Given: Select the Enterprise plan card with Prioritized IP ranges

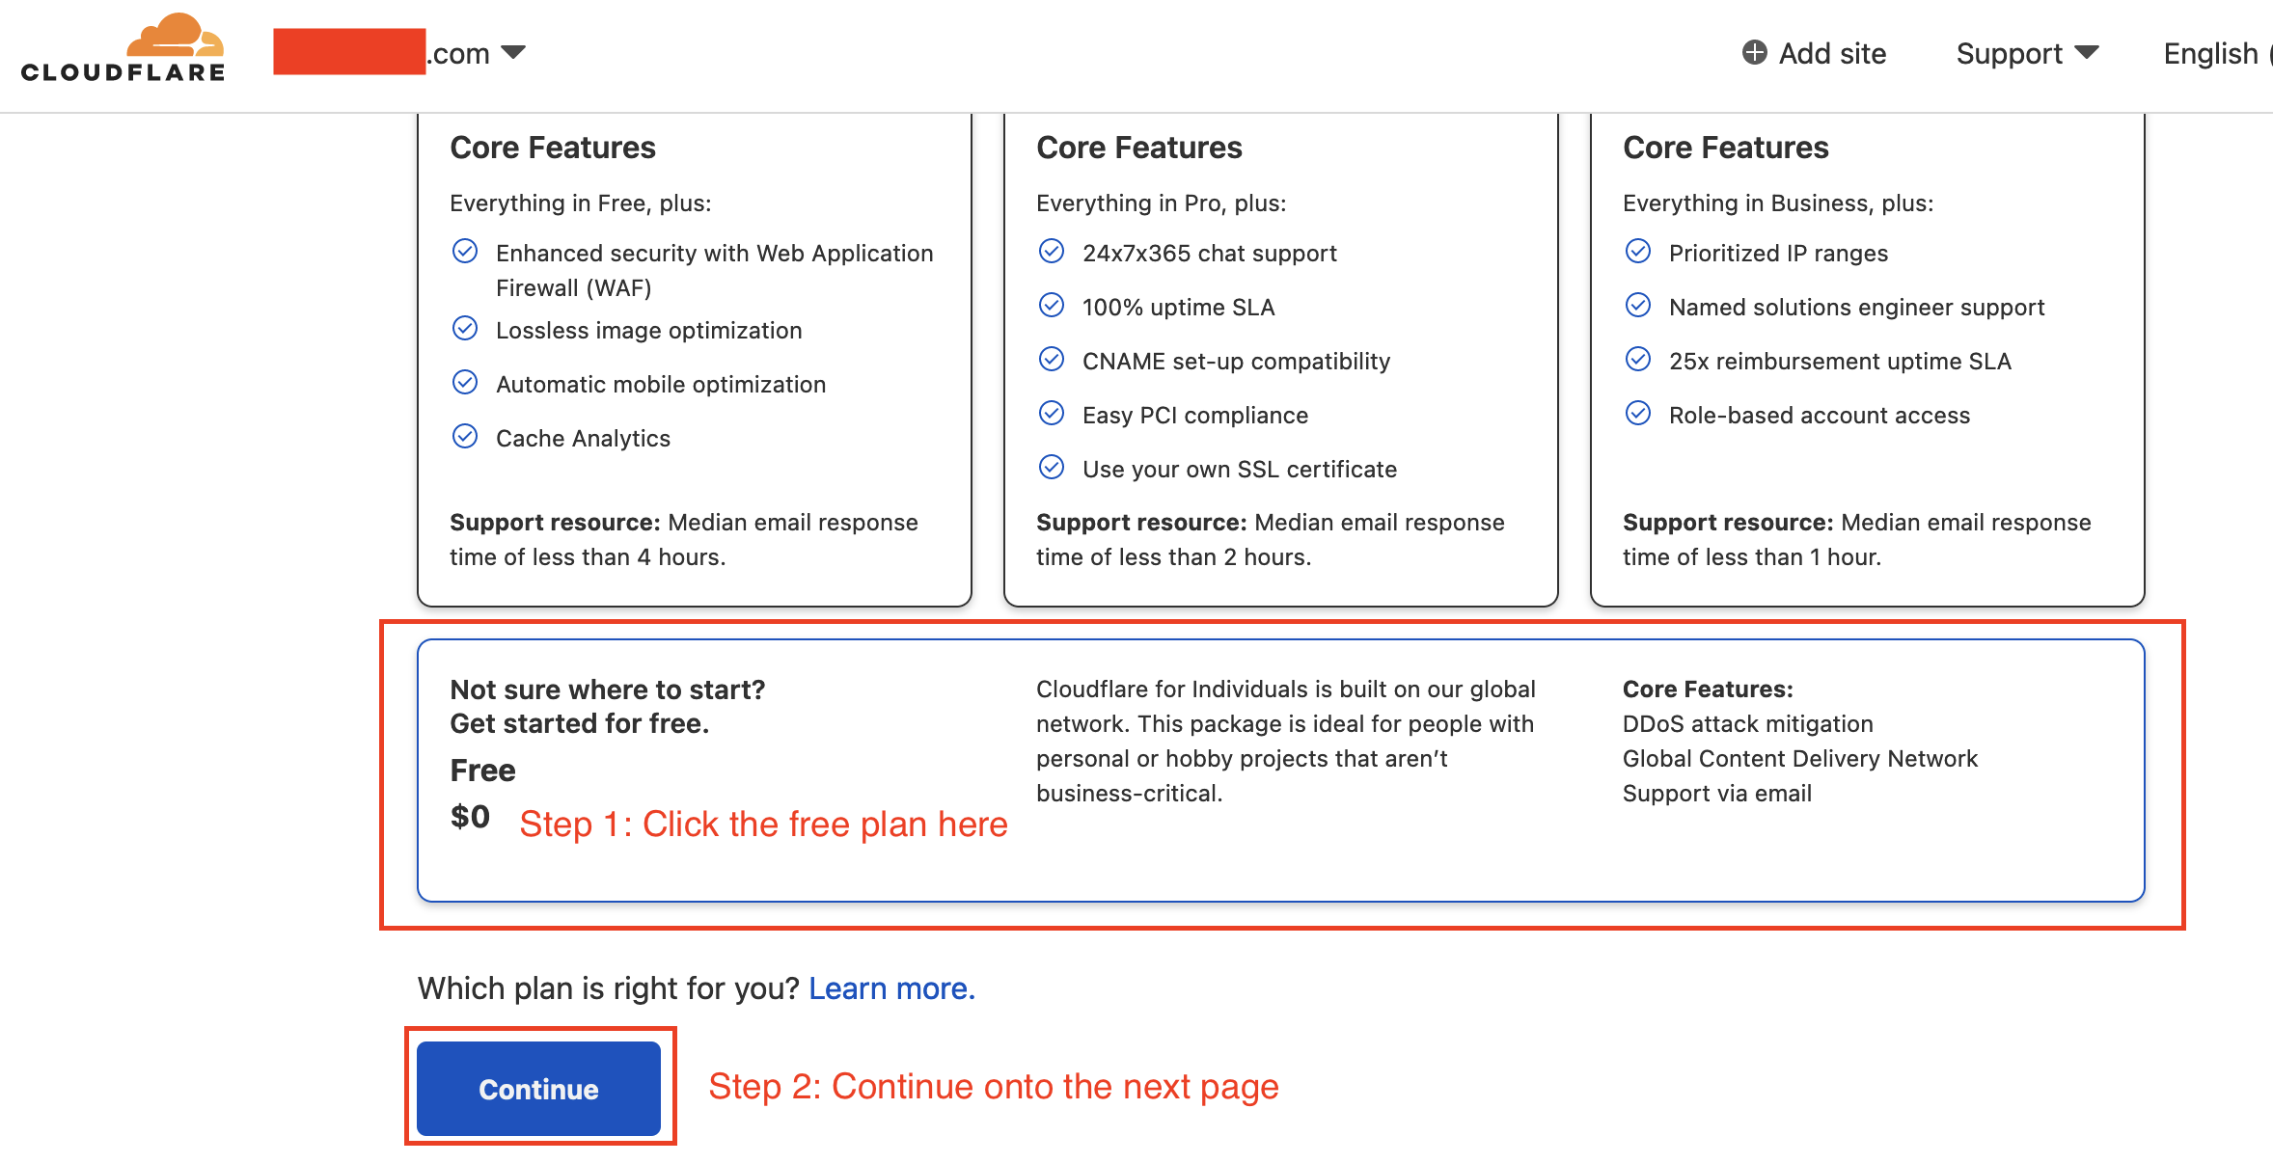Looking at the screenshot, I should pyautogui.click(x=1867, y=360).
